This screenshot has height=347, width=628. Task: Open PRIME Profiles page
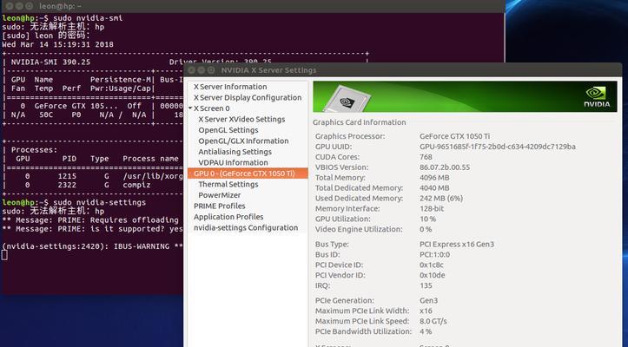[x=219, y=206]
